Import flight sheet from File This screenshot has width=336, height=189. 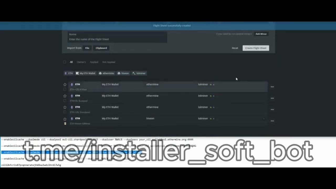(x=87, y=48)
